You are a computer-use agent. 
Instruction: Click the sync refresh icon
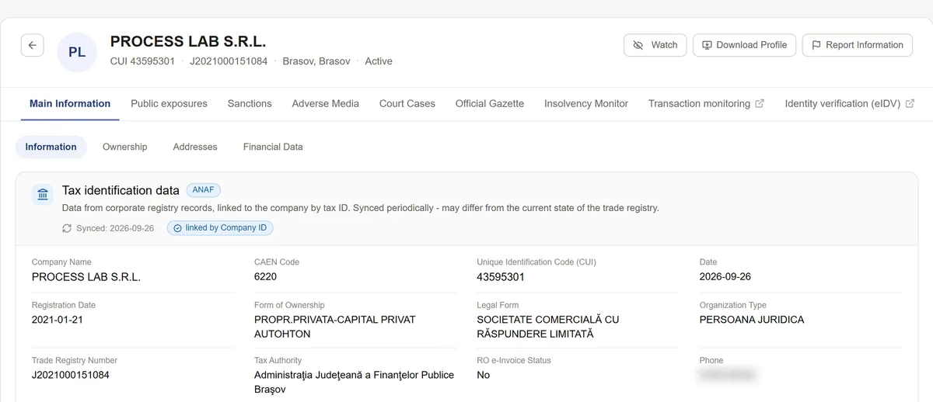(x=67, y=228)
